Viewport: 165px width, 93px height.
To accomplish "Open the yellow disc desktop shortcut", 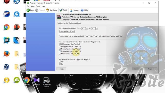I will 6,80.
